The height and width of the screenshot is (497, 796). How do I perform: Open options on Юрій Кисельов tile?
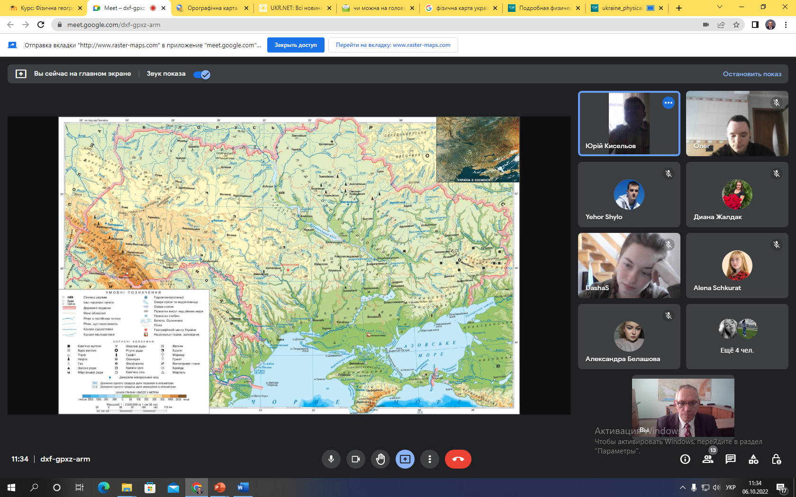pos(668,103)
